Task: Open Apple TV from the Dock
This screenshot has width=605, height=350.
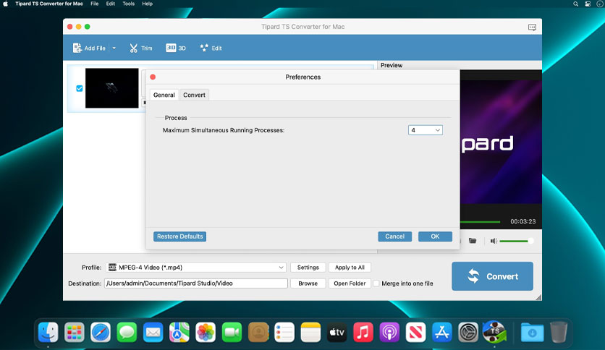Action: coord(337,332)
